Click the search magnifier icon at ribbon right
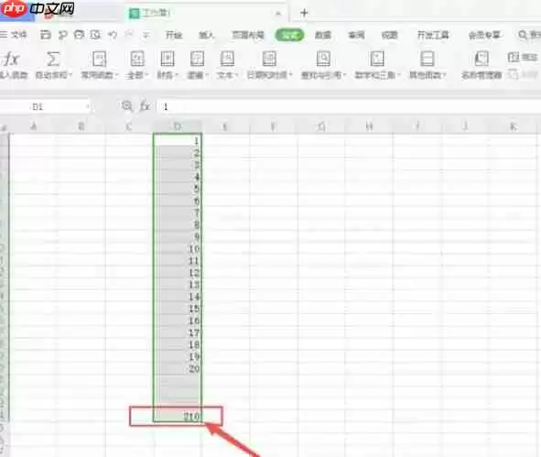Screen dimensions: 541x457 coord(523,35)
